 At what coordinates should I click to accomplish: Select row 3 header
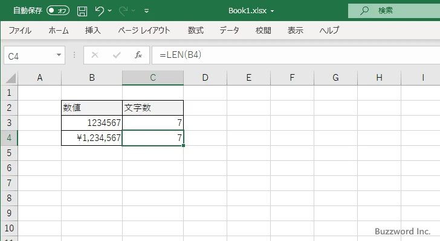pyautogui.click(x=9, y=123)
